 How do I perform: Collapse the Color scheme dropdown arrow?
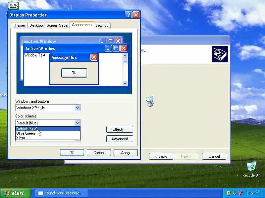(x=77, y=123)
